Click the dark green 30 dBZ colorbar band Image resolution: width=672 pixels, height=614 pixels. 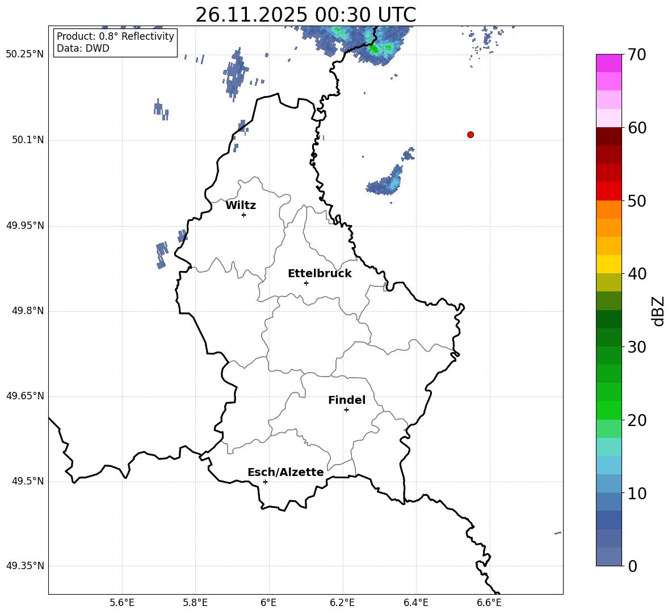click(608, 337)
